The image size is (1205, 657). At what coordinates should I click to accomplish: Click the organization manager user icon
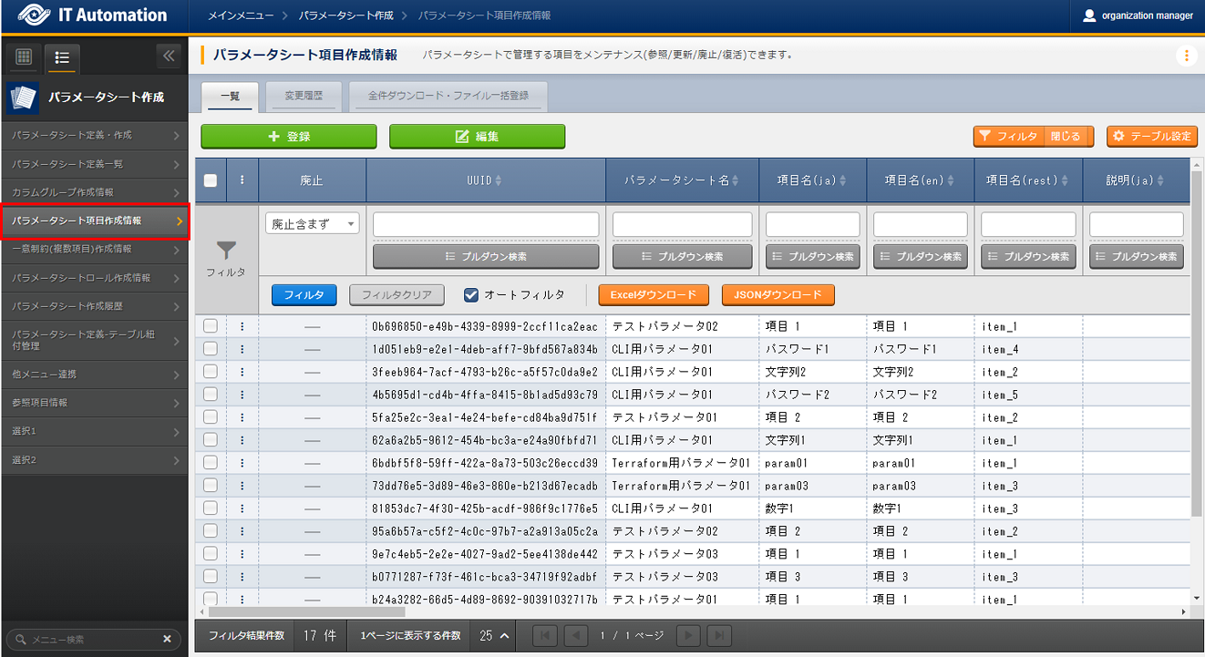(1089, 15)
